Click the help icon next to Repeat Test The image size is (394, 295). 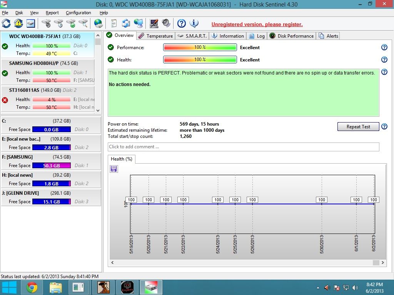(x=384, y=126)
